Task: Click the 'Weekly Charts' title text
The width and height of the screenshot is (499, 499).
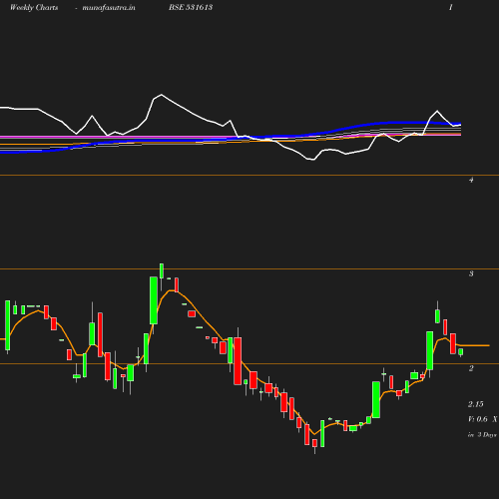Action: 34,7
